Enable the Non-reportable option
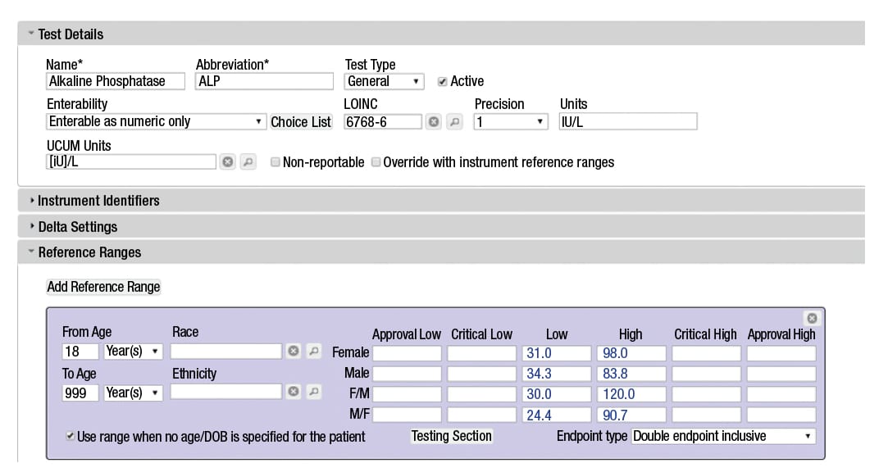The height and width of the screenshot is (472, 879). click(276, 162)
